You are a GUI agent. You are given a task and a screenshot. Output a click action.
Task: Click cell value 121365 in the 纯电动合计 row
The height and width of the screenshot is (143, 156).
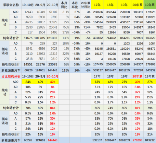(53, 38)
